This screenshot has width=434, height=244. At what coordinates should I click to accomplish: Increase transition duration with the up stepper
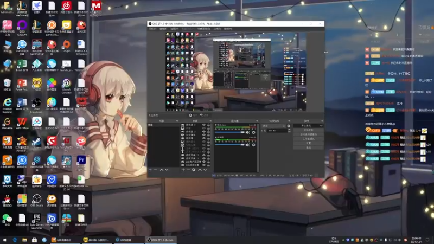289,130
